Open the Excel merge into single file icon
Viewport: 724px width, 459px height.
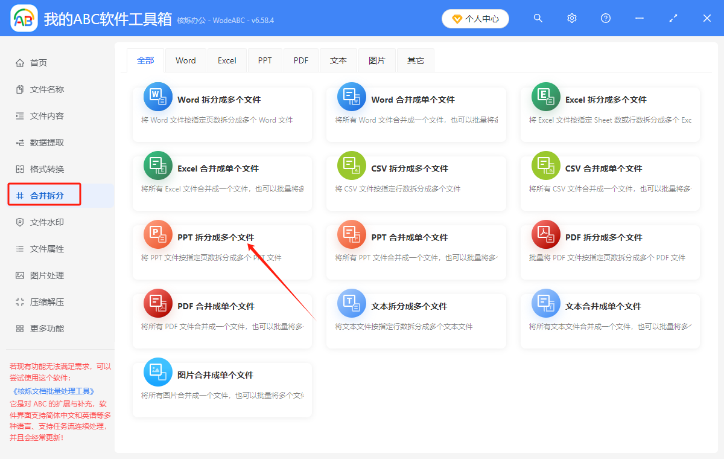[x=157, y=165]
